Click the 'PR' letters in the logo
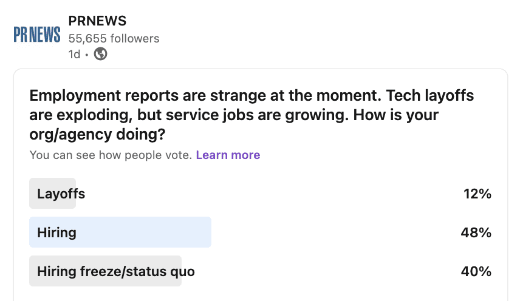The image size is (520, 301). 22,35
